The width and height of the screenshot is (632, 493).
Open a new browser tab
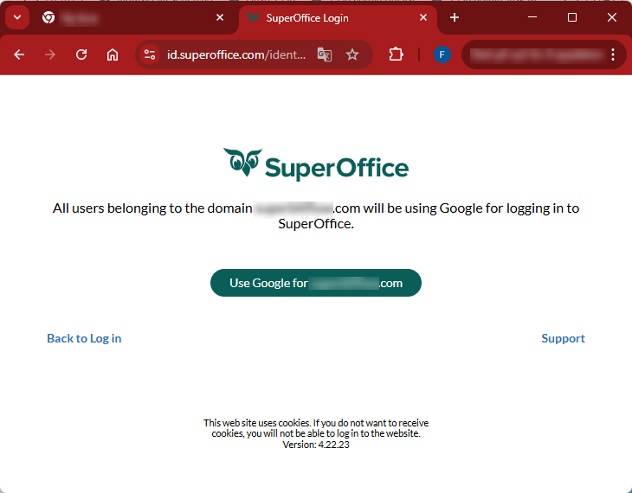point(455,17)
